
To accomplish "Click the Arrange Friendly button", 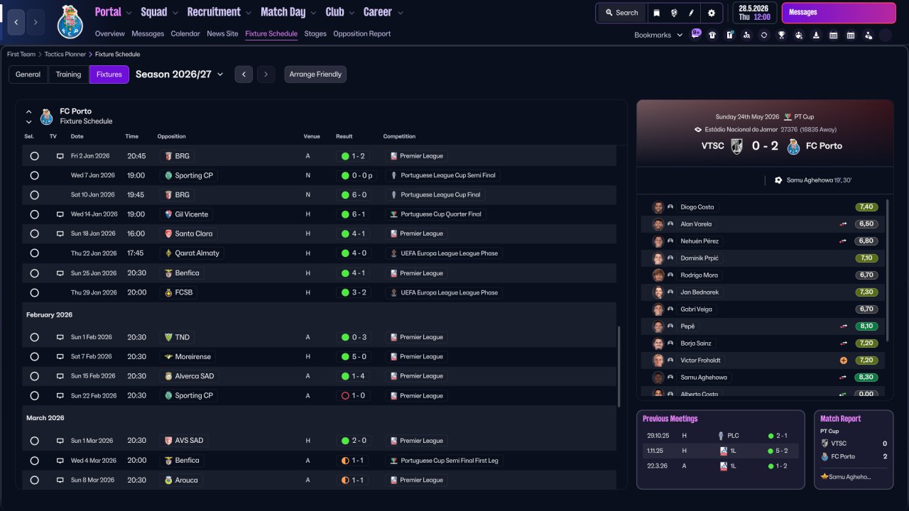I will (315, 75).
